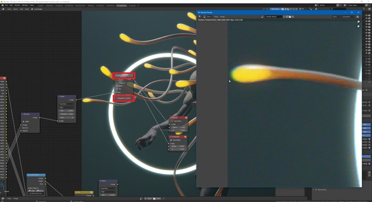Click Add button on Cryptomatte node
This screenshot has width=372, height=202.
[32, 191]
